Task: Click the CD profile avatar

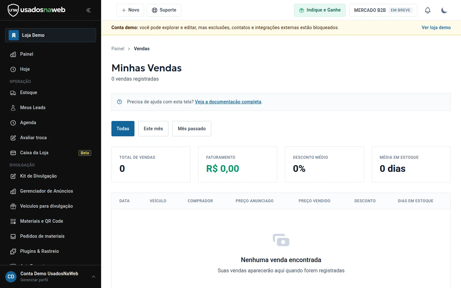Action: [11, 277]
